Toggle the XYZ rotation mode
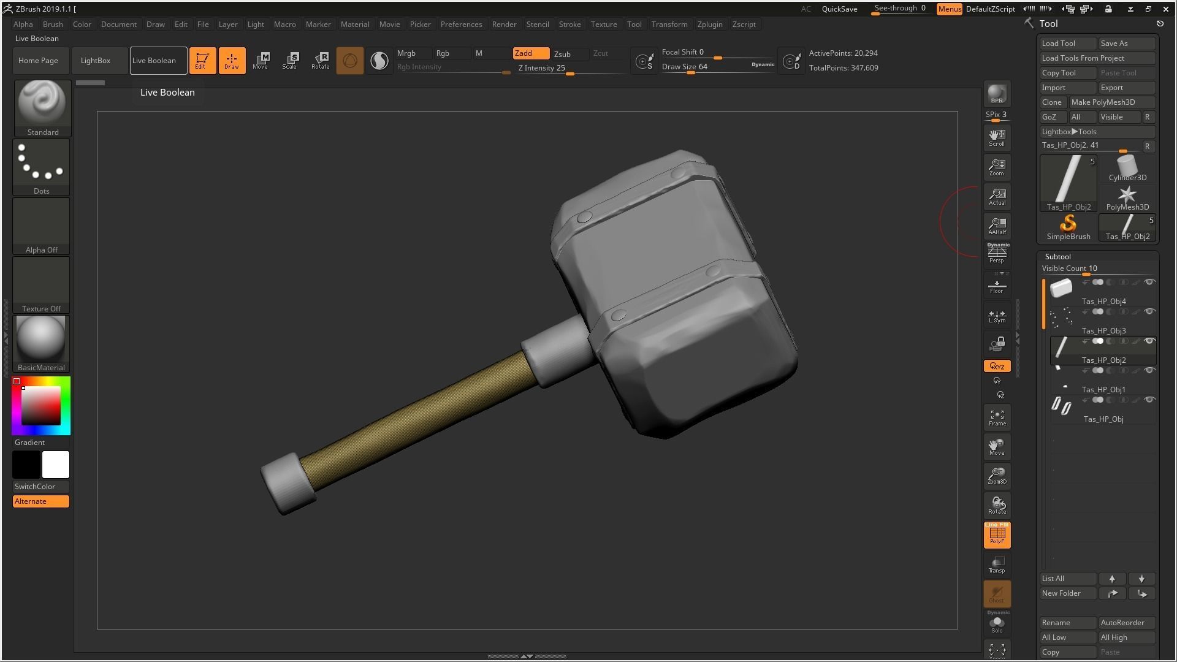Image resolution: width=1177 pixels, height=662 pixels. (x=997, y=366)
